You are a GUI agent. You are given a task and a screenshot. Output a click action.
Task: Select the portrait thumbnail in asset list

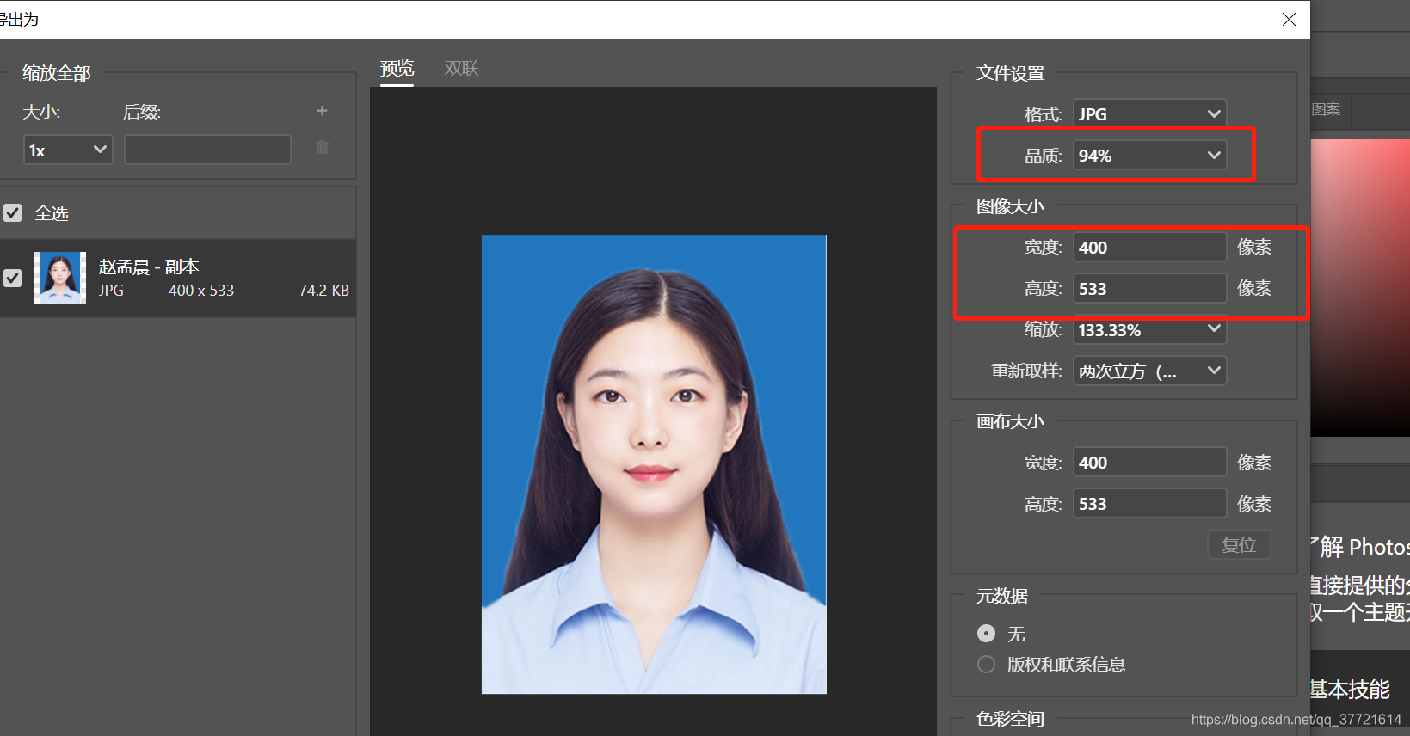(x=60, y=278)
